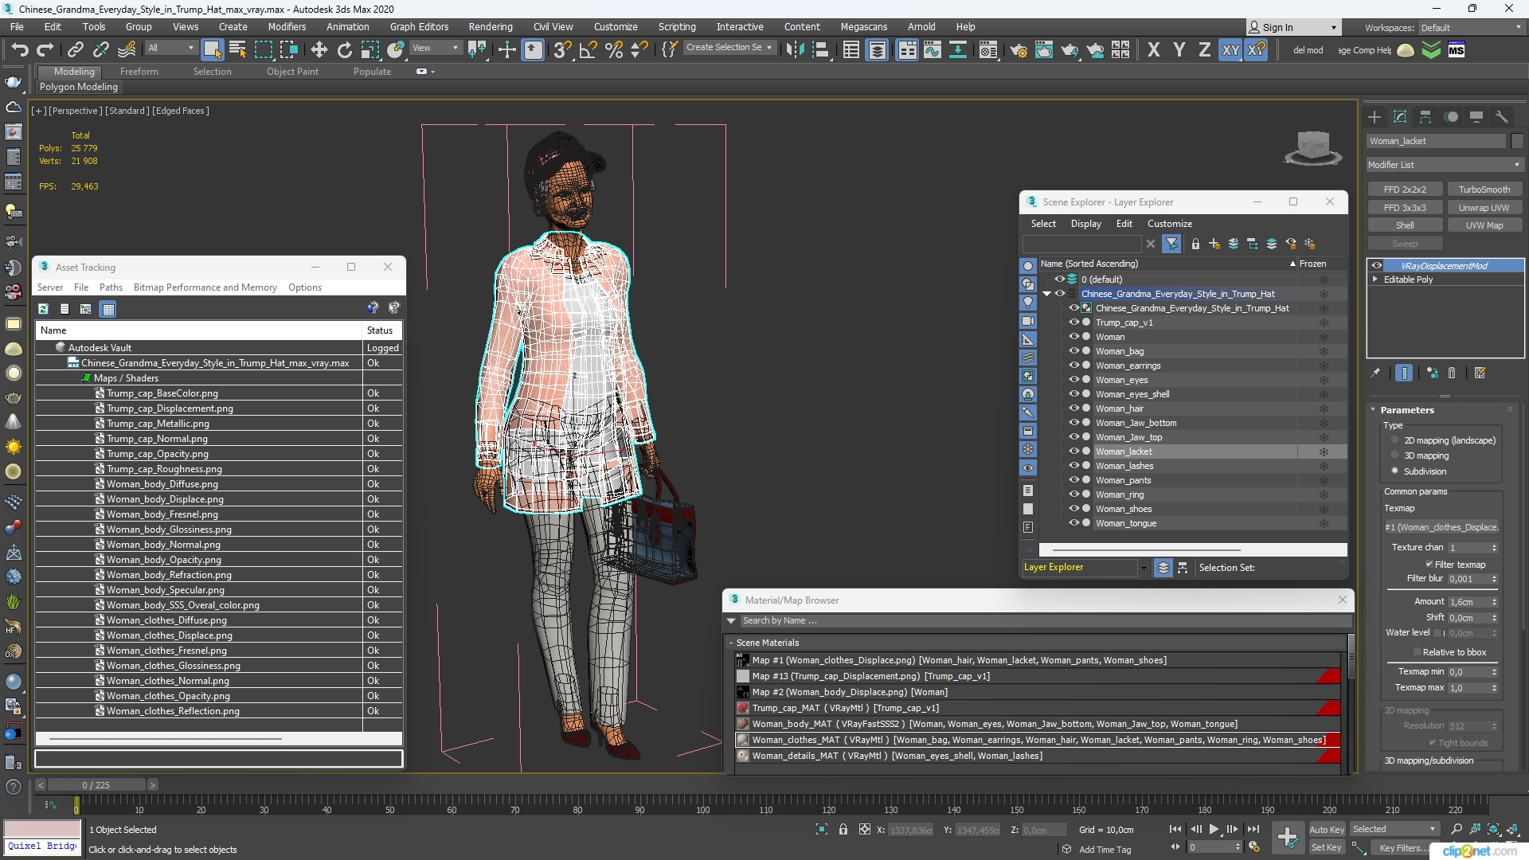This screenshot has width=1529, height=860.
Task: Open the Modifier List dropdown
Action: (1444, 165)
